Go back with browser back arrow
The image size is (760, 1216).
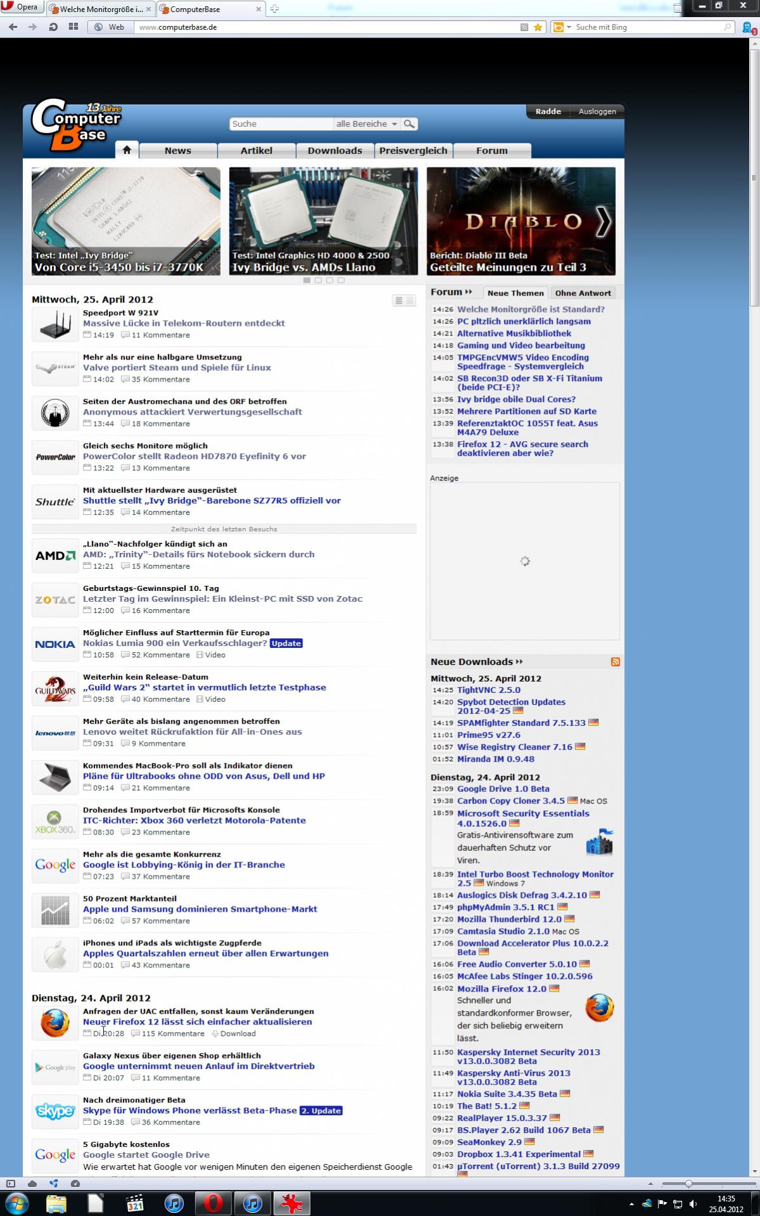pos(13,27)
